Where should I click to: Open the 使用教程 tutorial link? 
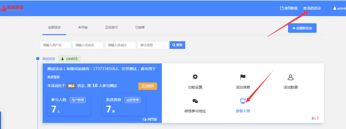tap(289, 8)
